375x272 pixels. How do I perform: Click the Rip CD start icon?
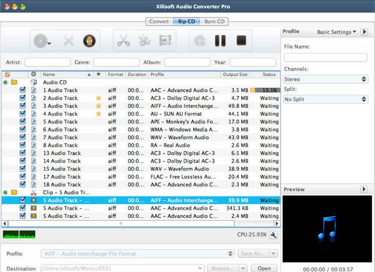tap(199, 41)
